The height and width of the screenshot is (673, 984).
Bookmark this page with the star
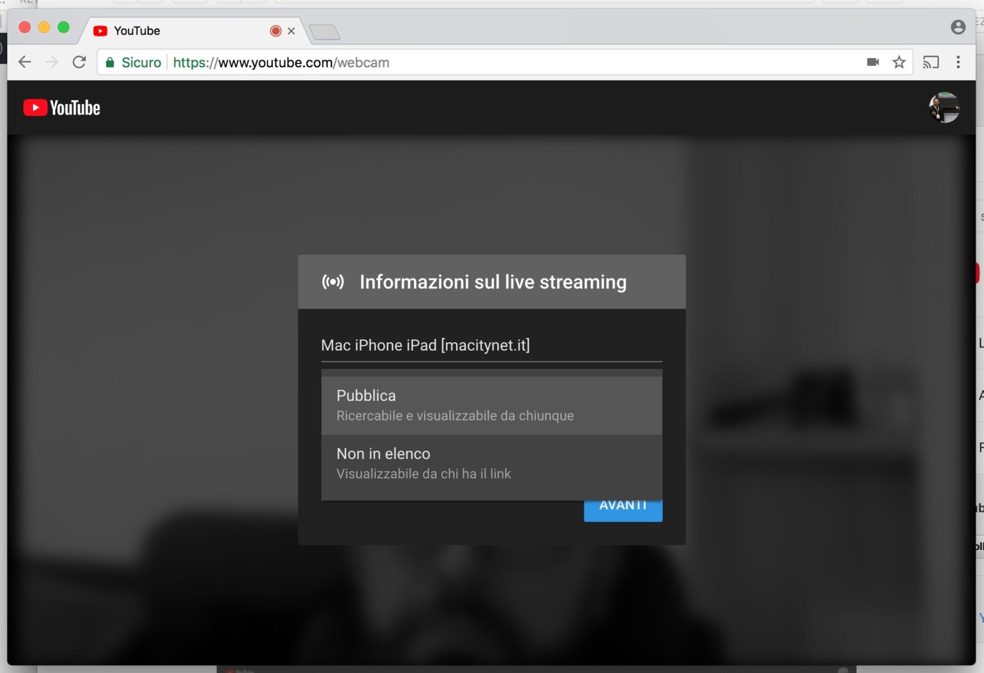coord(899,62)
